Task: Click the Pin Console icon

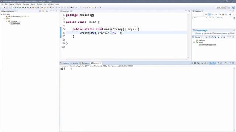Action: coord(218,63)
